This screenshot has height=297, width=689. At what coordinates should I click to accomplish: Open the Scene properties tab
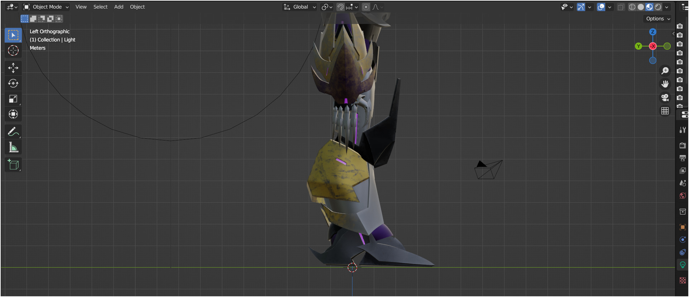point(683,183)
